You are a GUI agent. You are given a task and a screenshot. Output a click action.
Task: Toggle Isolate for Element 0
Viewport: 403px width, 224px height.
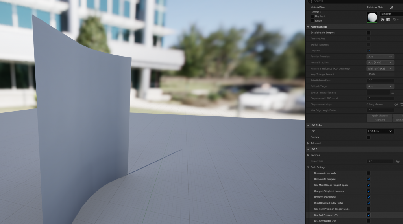(x=312, y=21)
